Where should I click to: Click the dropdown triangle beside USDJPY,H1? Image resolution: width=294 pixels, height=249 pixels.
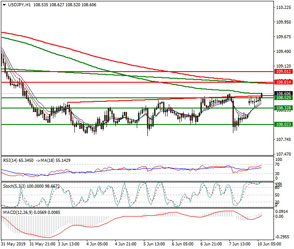point(4,5)
